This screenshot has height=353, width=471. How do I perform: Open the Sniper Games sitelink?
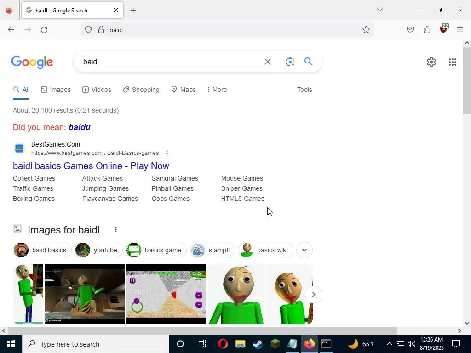241,188
